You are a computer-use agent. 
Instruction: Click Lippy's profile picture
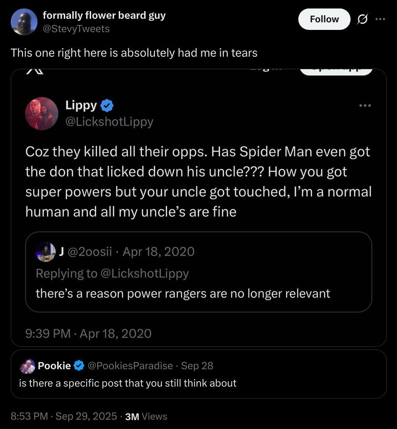pyautogui.click(x=42, y=113)
